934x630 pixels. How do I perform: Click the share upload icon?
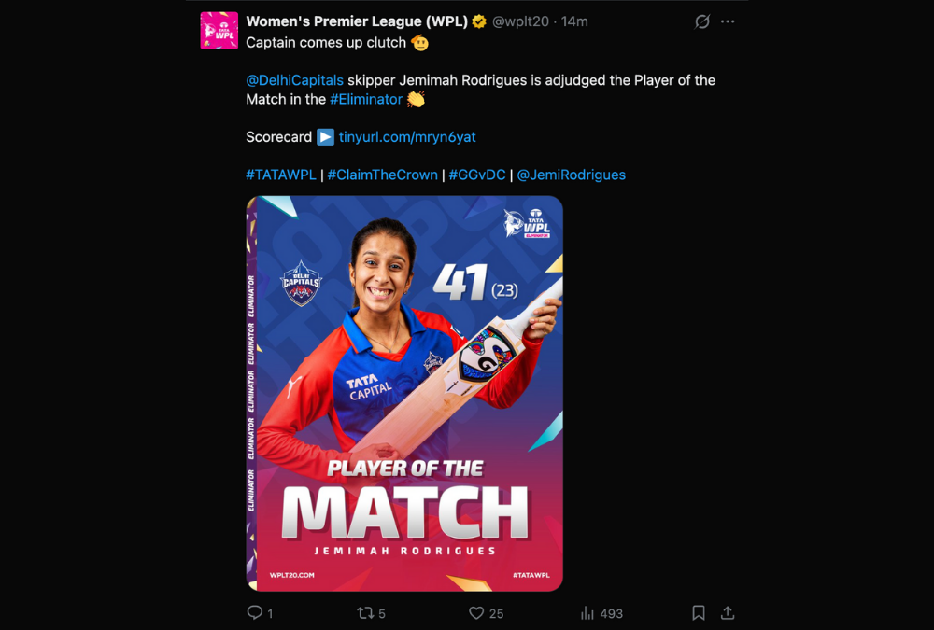[728, 612]
